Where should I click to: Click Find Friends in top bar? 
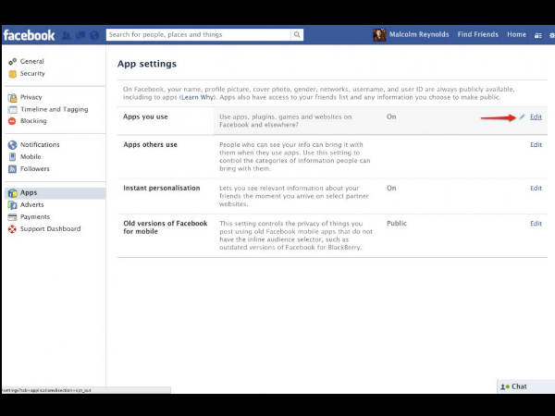478,35
